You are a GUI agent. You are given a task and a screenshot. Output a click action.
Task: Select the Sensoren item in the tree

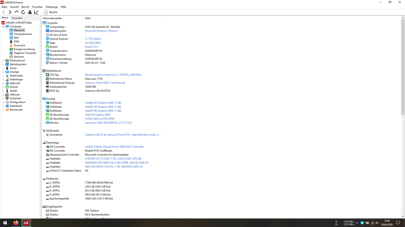click(x=19, y=57)
